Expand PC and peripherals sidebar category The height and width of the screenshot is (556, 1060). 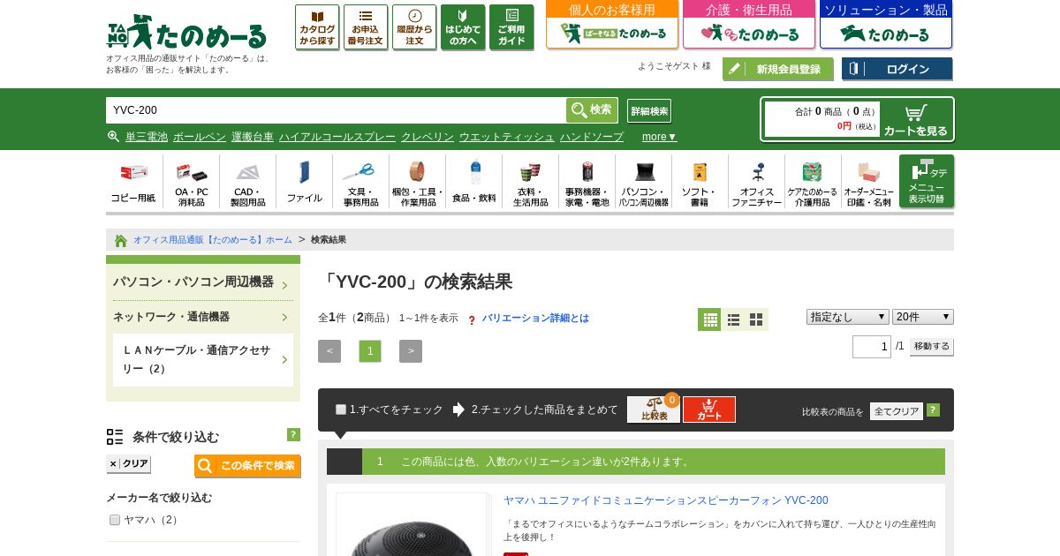pos(201,282)
